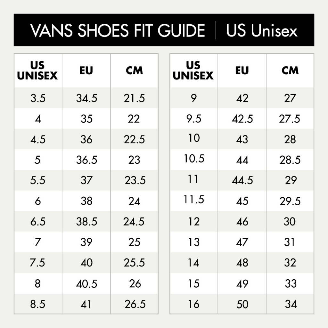Image resolution: width=328 pixels, height=328 pixels.
Task: Select the 21.5 CM cell
Action: pyautogui.click(x=134, y=98)
